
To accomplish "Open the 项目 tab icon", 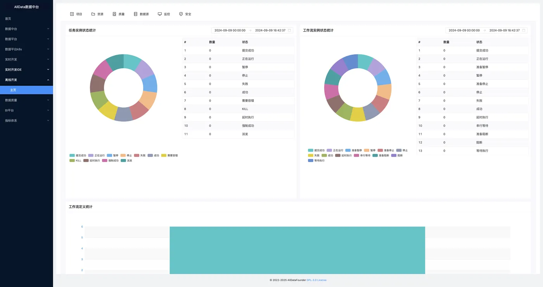I will tap(72, 14).
